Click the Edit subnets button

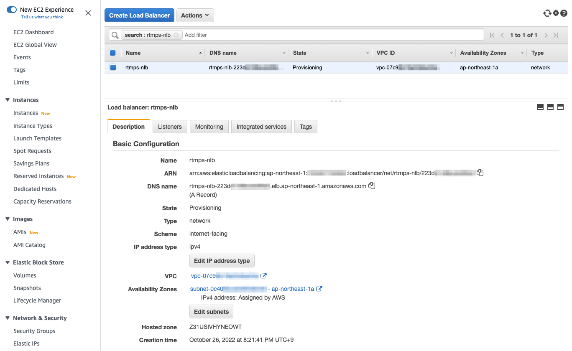point(211,312)
